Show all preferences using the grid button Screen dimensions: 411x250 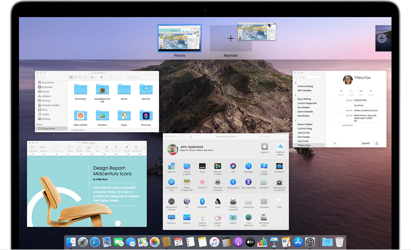point(191,137)
